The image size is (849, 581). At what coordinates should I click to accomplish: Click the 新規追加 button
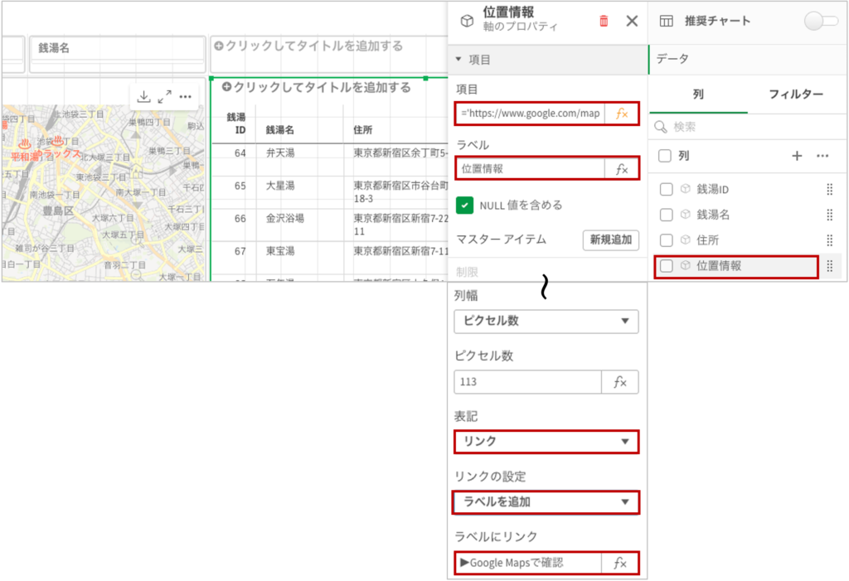click(610, 240)
